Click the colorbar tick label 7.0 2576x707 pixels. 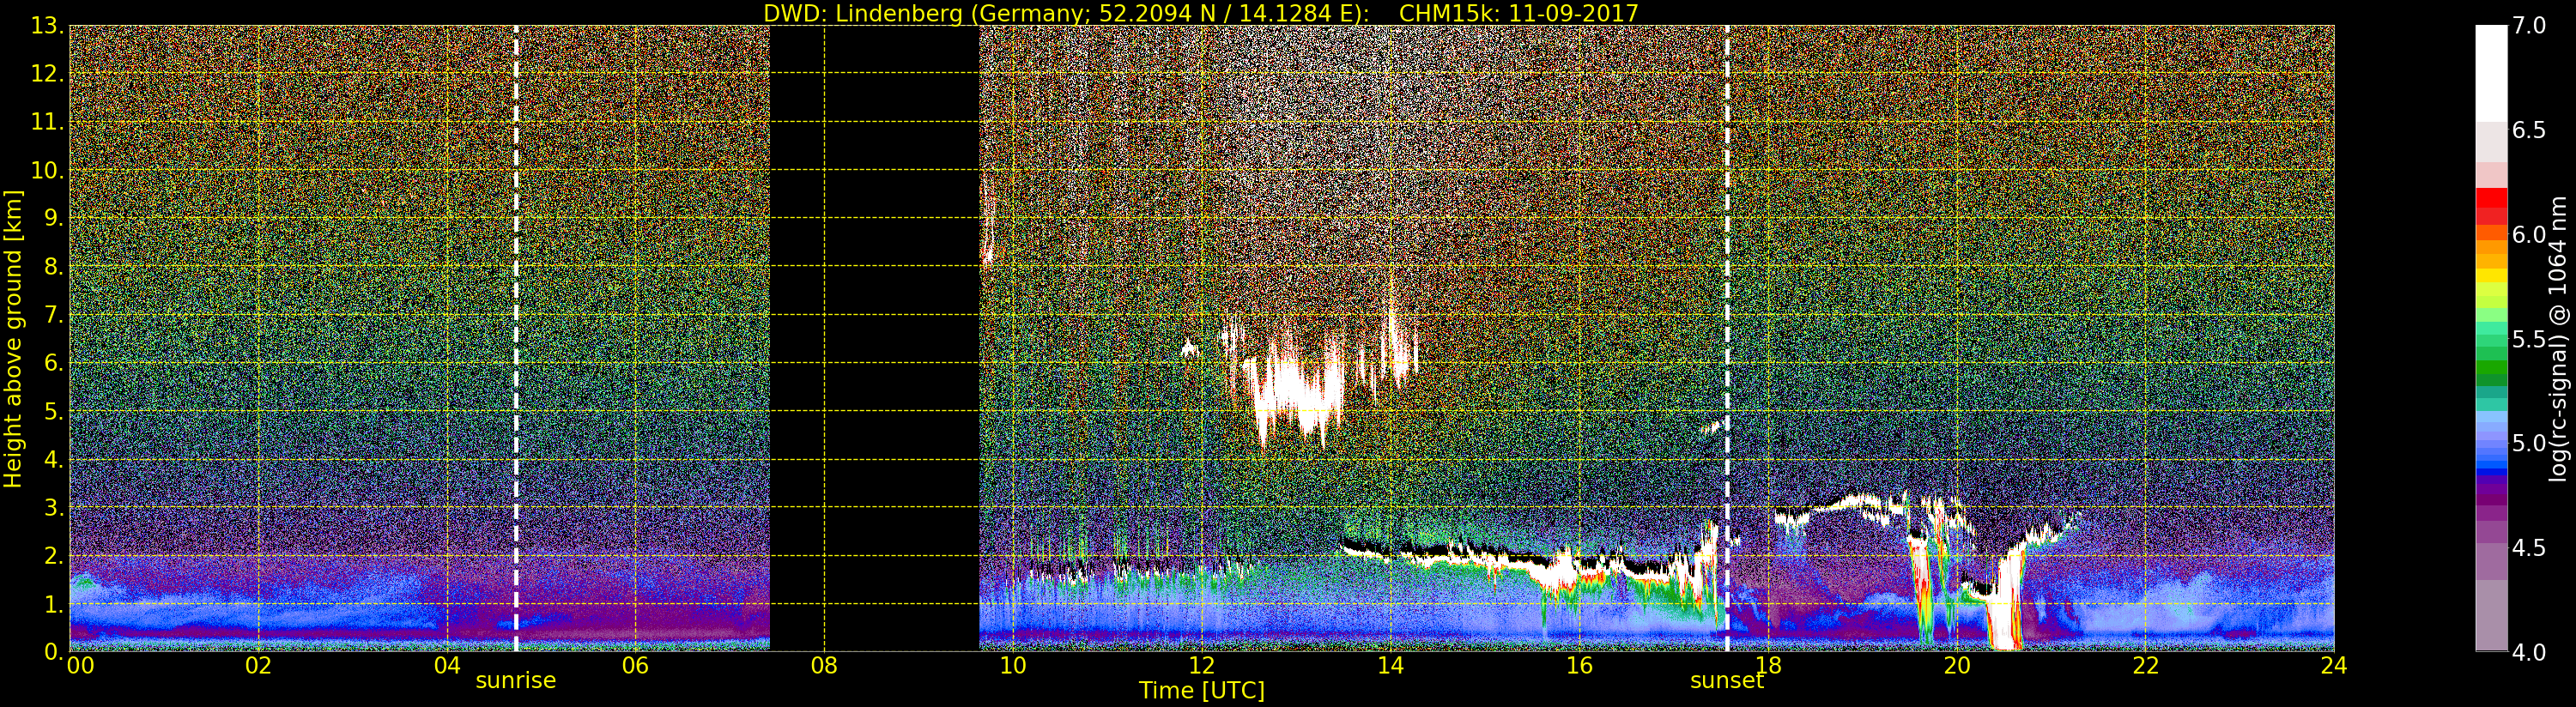[x=2529, y=26]
